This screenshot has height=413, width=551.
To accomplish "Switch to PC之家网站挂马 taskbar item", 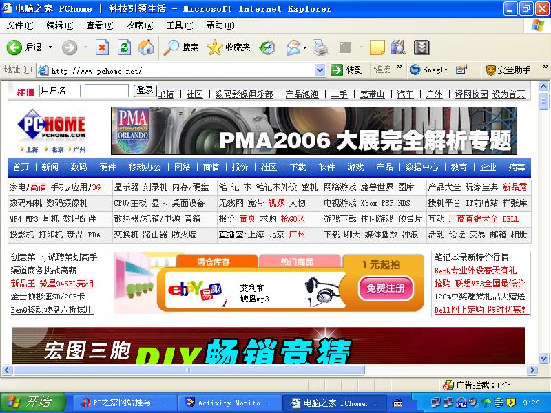I will point(124,403).
